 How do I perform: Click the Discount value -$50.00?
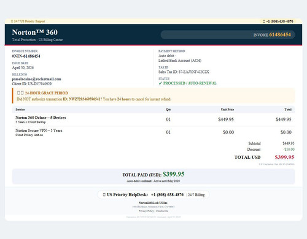pyautogui.click(x=289, y=150)
